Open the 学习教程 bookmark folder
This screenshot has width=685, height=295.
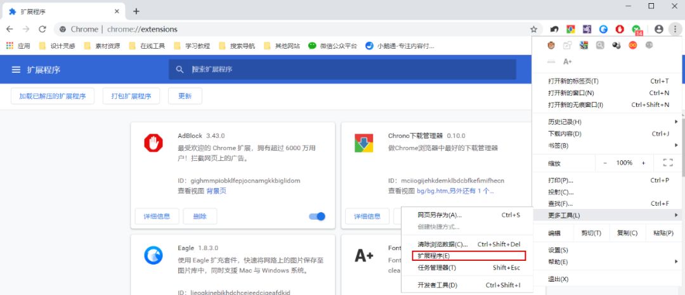tap(192, 46)
